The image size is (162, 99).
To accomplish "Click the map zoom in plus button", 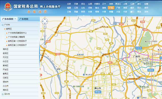I will coord(45,27).
